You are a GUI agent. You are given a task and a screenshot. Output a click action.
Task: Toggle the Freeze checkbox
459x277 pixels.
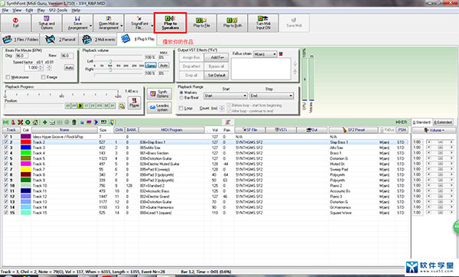click(x=44, y=77)
